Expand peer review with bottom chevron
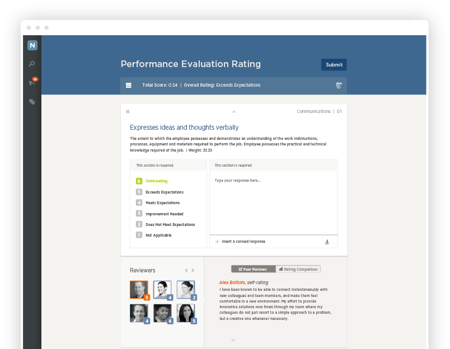Image resolution: width=450 pixels, height=349 pixels. tap(233, 340)
